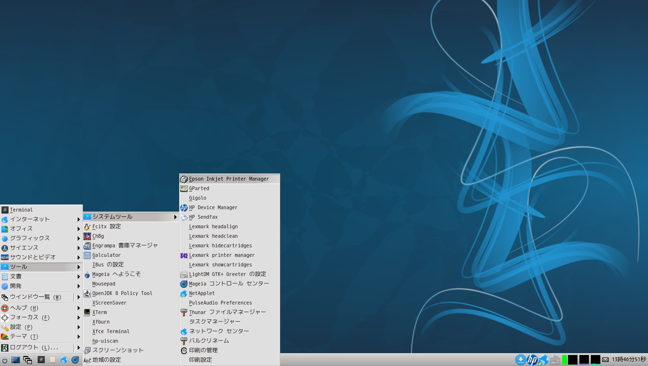Open GParted from system tools
Image resolution: width=648 pixels, height=366 pixels.
click(230, 188)
